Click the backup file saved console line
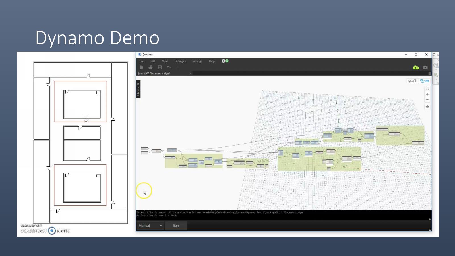 (x=220, y=212)
